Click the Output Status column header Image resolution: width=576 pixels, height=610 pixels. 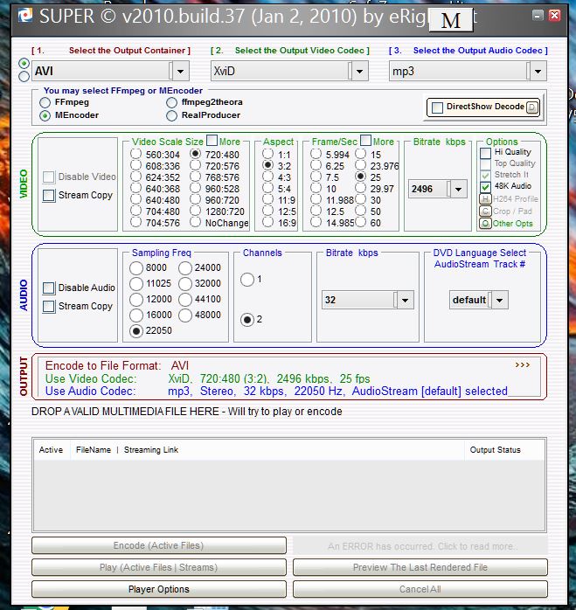495,450
